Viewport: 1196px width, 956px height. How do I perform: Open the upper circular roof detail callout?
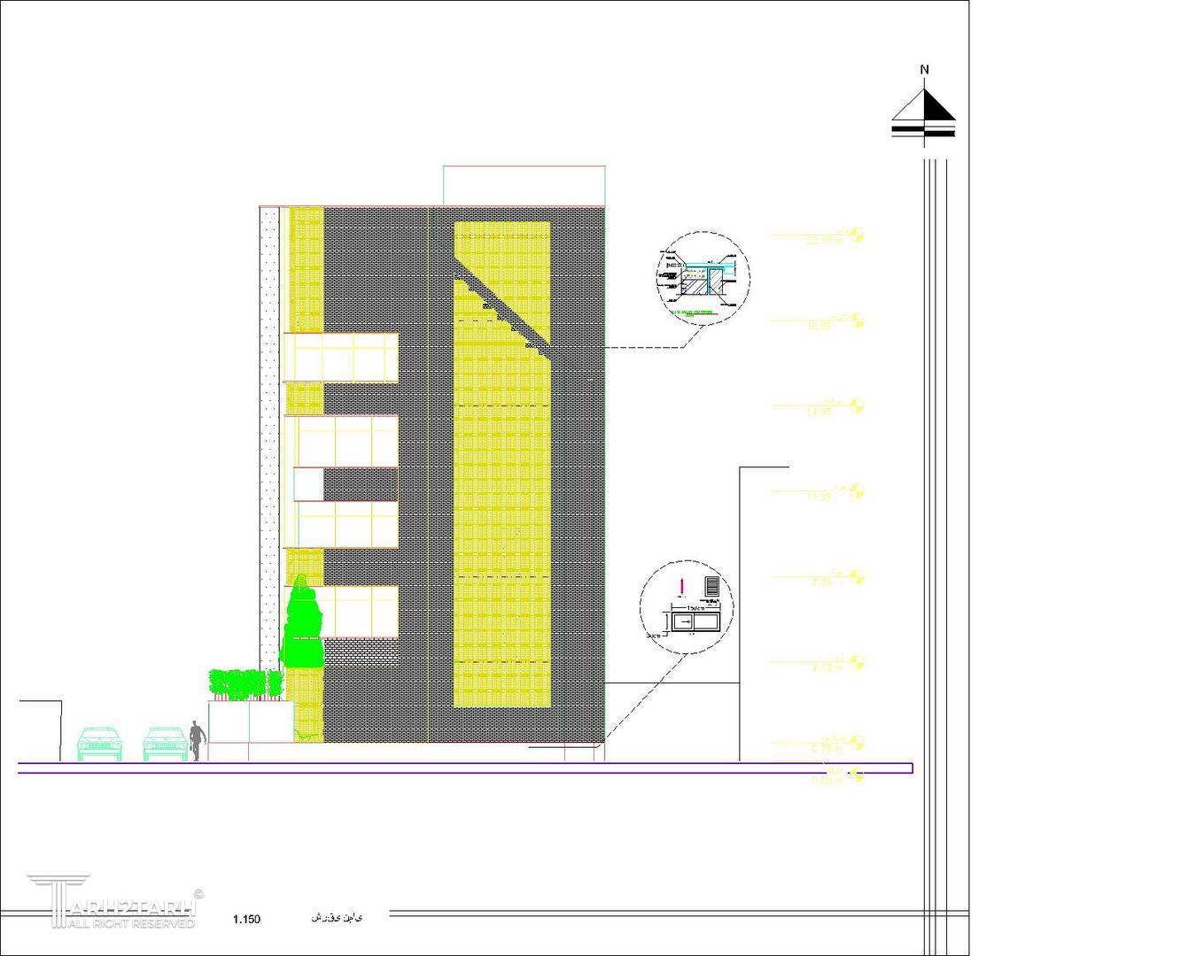pos(705,277)
